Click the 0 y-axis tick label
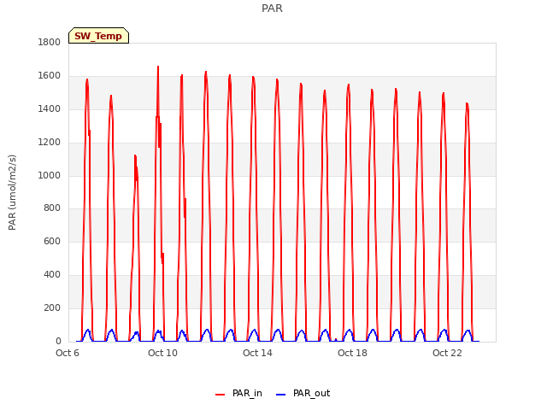 (58, 341)
